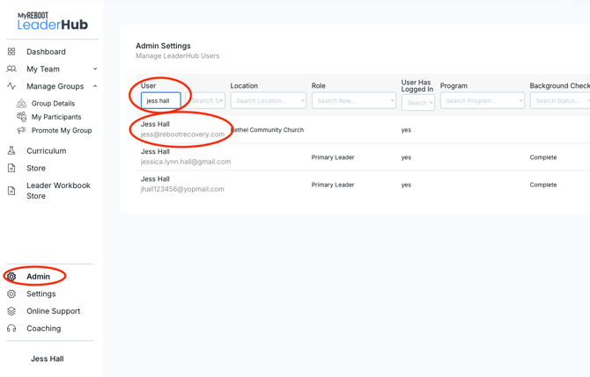Open the Search Role dropdown
The height and width of the screenshot is (377, 590).
(354, 101)
